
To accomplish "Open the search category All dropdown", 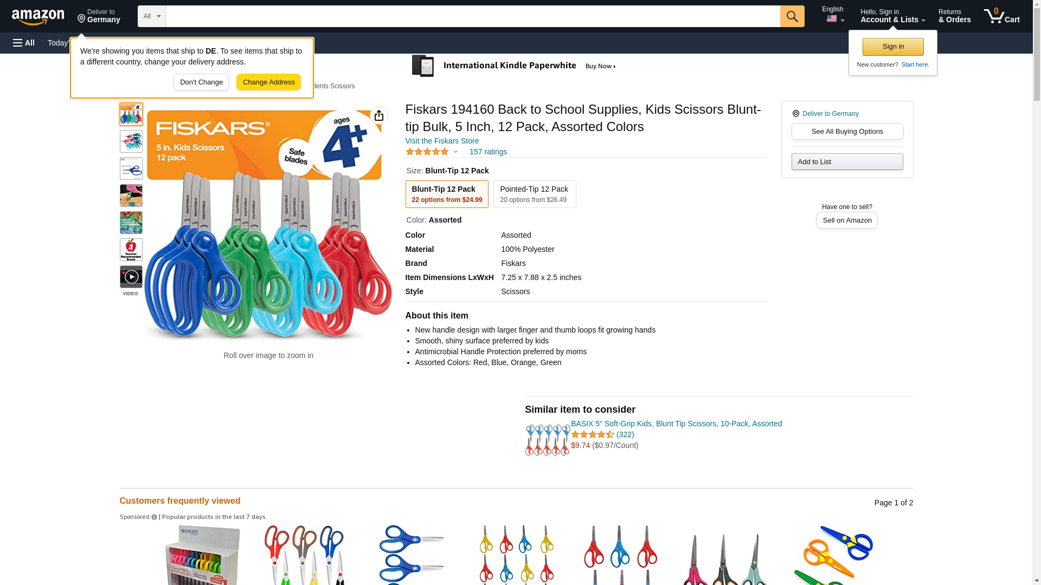I will click(151, 16).
